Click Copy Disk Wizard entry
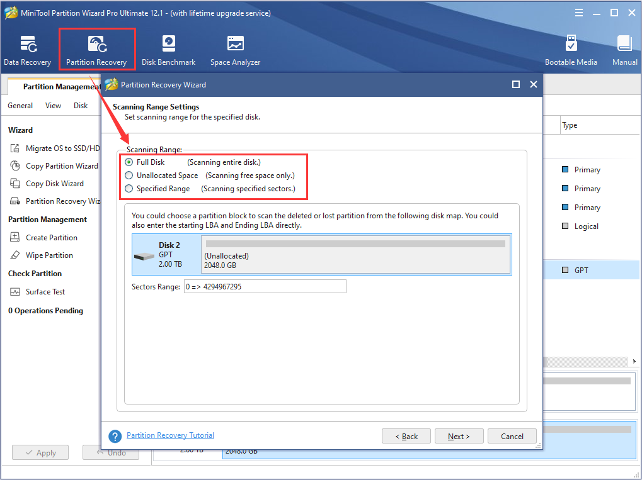642x480 pixels. [55, 184]
